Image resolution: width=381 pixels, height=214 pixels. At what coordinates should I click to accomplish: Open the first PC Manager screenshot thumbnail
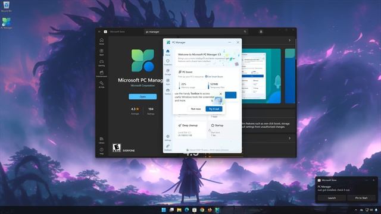coord(261,76)
